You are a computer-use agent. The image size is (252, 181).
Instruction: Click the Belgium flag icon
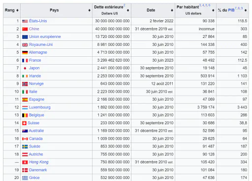(x=25, y=115)
